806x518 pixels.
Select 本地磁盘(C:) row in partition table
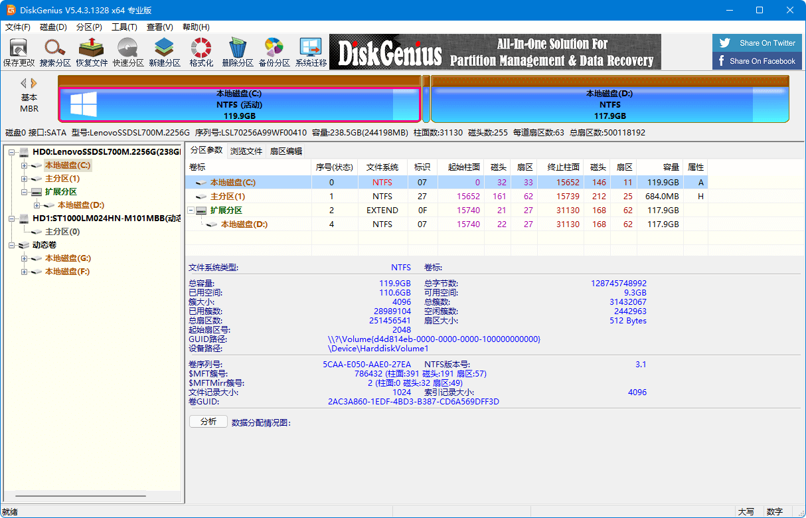(446, 182)
